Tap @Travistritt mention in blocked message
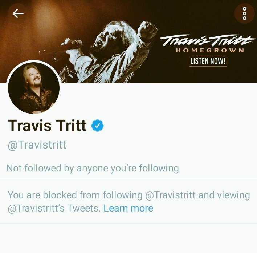Image resolution: width=257 pixels, height=253 pixels. click(x=170, y=195)
